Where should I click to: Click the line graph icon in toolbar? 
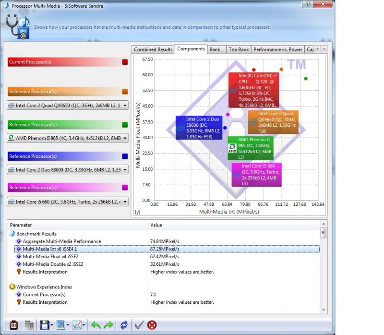(x=77, y=325)
